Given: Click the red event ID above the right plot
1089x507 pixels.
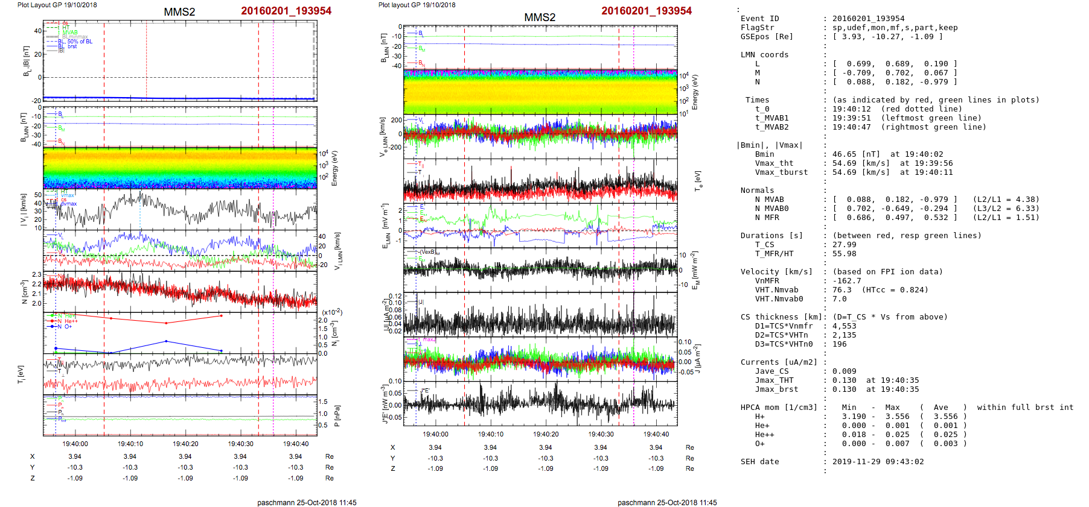Looking at the screenshot, I should pyautogui.click(x=647, y=11).
